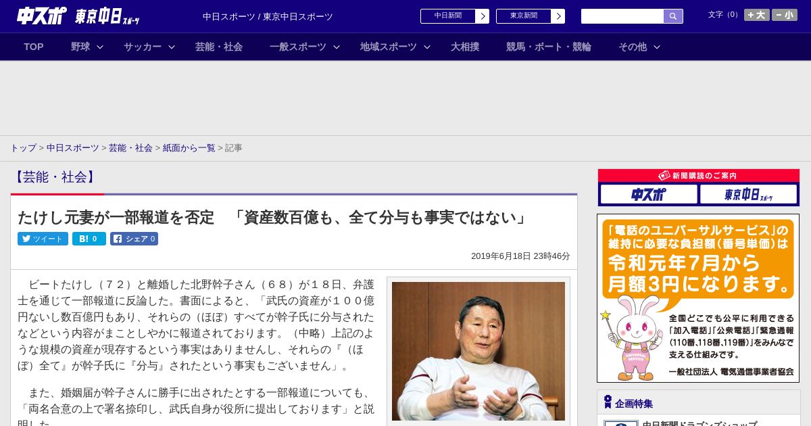The height and width of the screenshot is (426, 811).
Task: Click header text 中日スポーツ / 東京中日スポーツ
Action: 268,16
